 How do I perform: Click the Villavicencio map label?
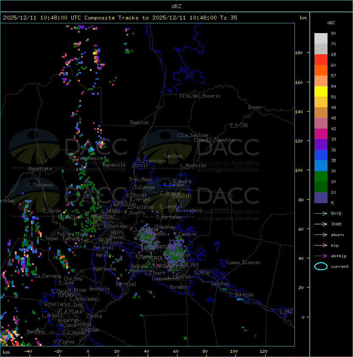(x=86, y=158)
